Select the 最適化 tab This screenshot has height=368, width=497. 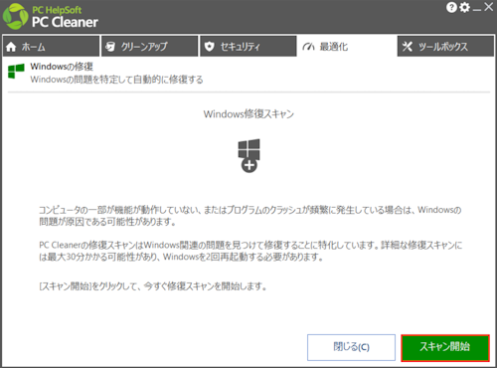coord(347,47)
